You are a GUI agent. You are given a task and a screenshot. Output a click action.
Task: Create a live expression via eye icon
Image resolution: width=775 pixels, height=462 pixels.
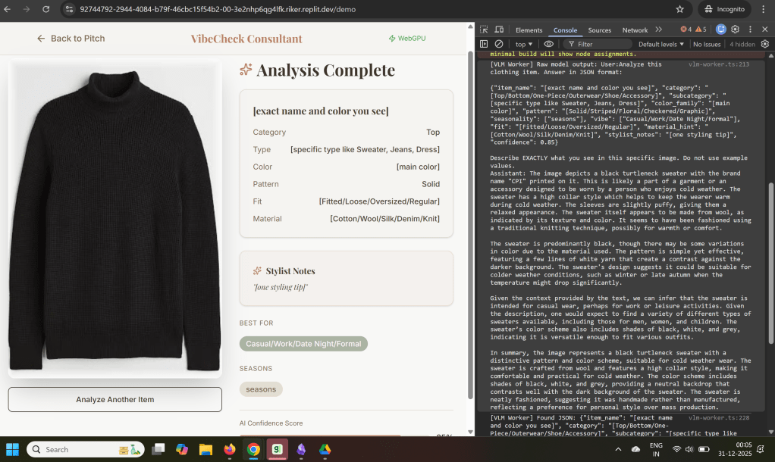point(548,44)
